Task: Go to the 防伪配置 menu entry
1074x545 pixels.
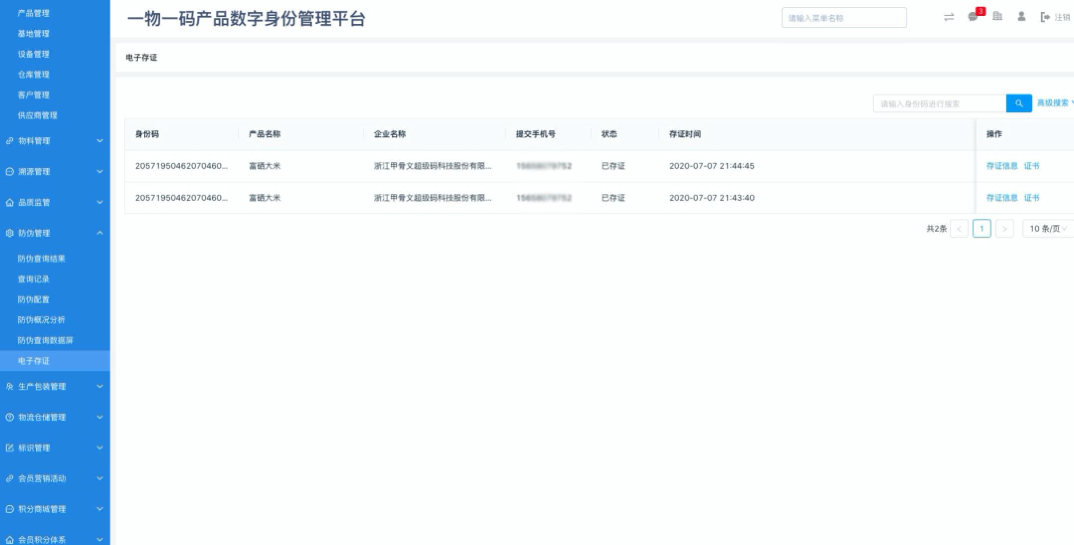Action: (33, 299)
